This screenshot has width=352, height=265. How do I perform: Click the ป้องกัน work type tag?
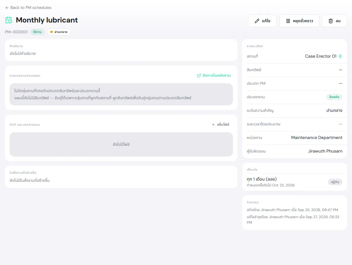coord(334,97)
